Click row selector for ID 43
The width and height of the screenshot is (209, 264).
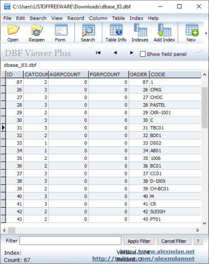[3, 219]
